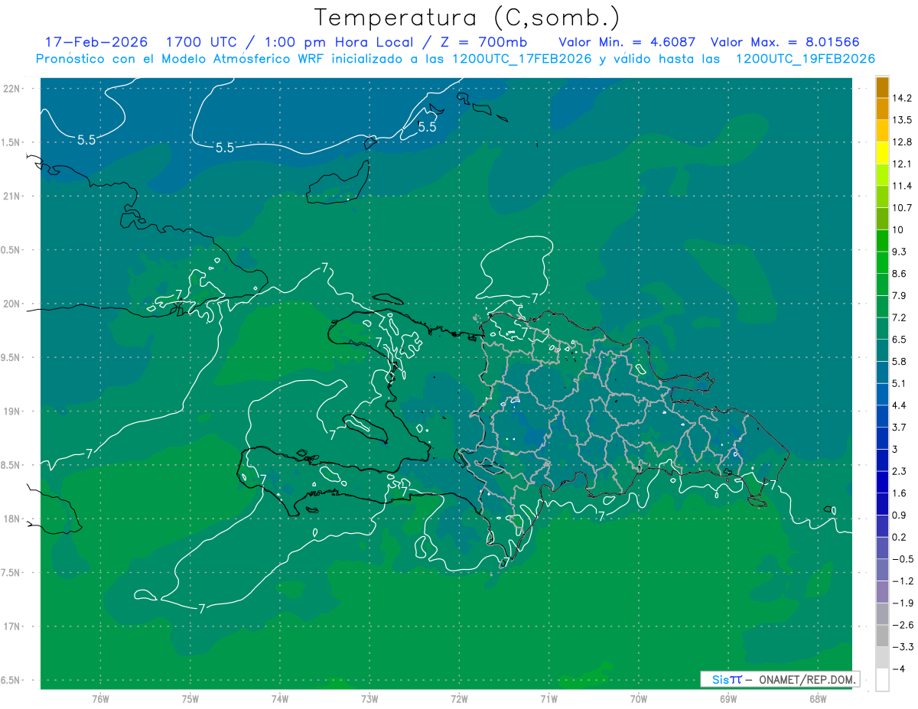
Task: Select the valid-until time "1200UTC_19FEB2026"
Action: point(805,59)
